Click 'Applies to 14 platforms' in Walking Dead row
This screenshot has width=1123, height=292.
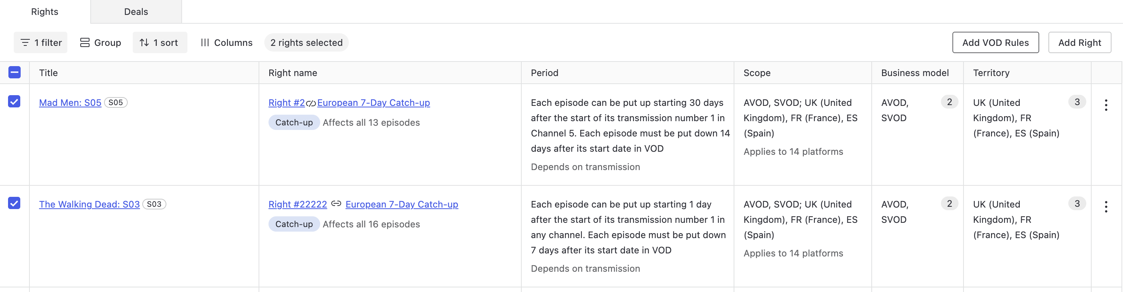pyautogui.click(x=793, y=253)
